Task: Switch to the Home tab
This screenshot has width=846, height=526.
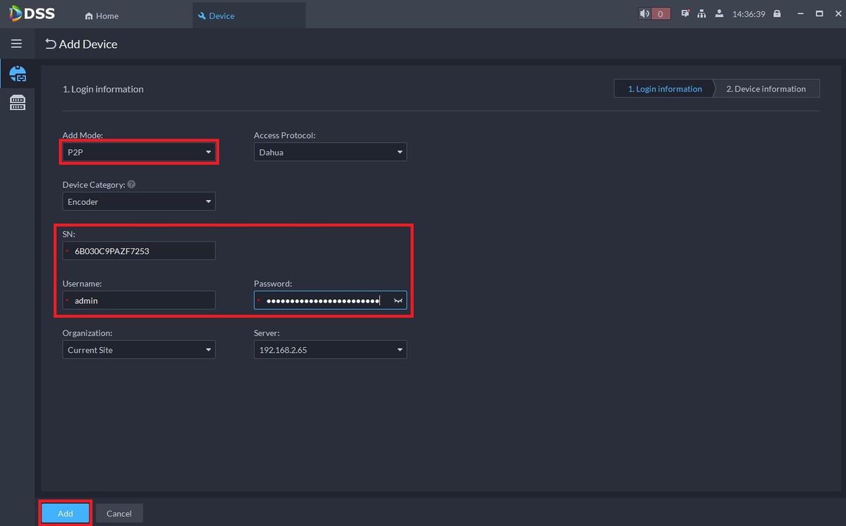Action: (x=102, y=15)
